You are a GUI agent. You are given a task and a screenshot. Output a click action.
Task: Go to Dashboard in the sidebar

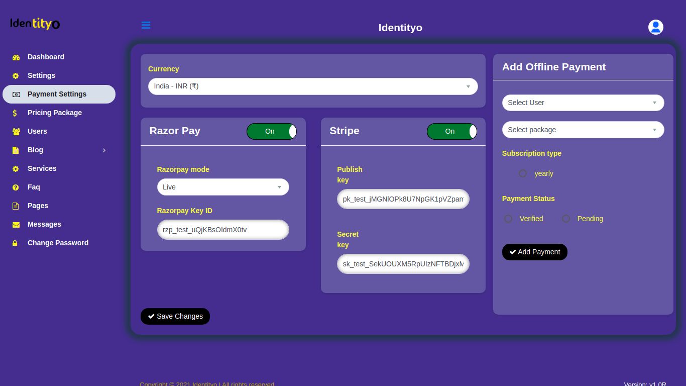(x=59, y=57)
